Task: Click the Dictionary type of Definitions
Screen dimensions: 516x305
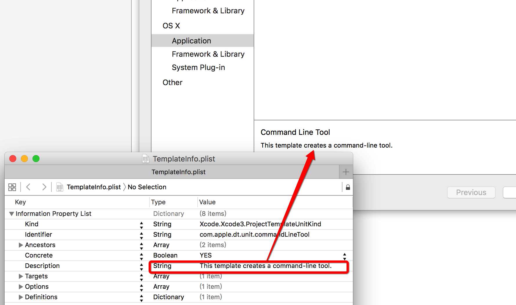Action: 169,297
